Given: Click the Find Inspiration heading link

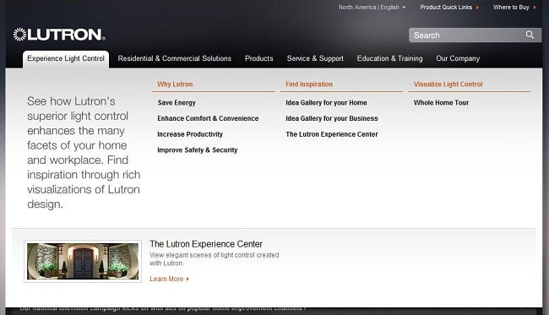Looking at the screenshot, I should click(x=309, y=84).
